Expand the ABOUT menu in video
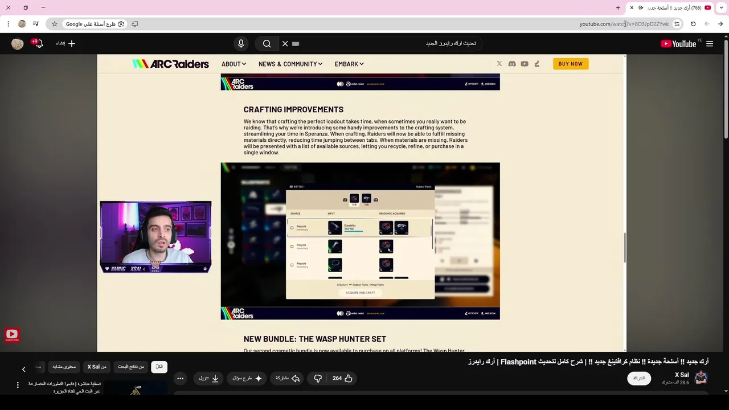 pyautogui.click(x=234, y=64)
